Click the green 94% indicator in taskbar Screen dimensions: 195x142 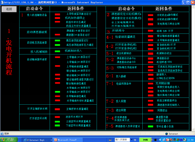pyautogui.click(x=145, y=139)
